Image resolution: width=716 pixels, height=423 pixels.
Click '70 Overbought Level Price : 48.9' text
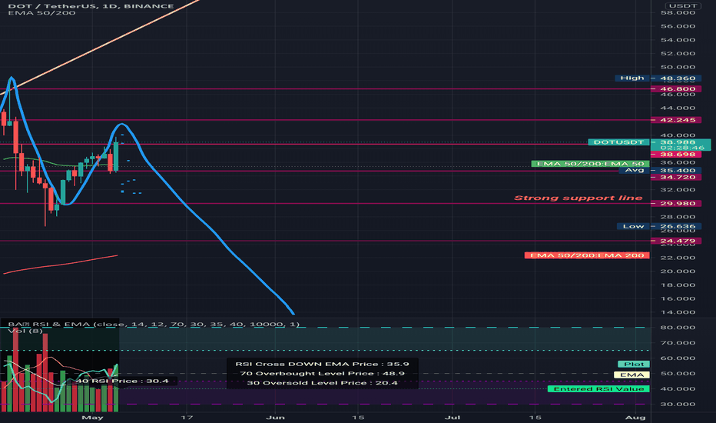322,374
